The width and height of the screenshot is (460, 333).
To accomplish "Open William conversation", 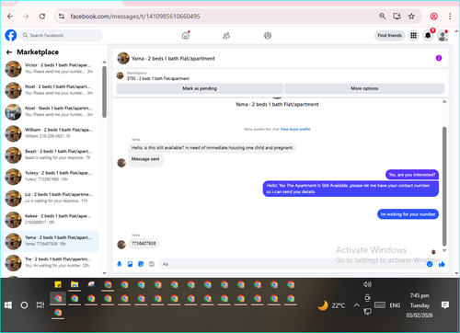I will (51, 133).
